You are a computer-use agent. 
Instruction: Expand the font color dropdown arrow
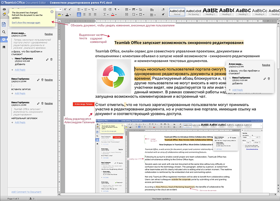[70, 15]
